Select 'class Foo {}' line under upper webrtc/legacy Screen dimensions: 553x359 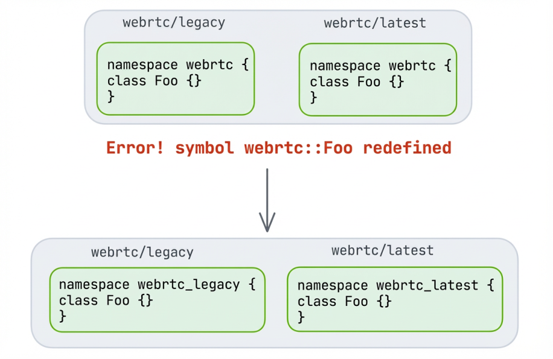[154, 81]
